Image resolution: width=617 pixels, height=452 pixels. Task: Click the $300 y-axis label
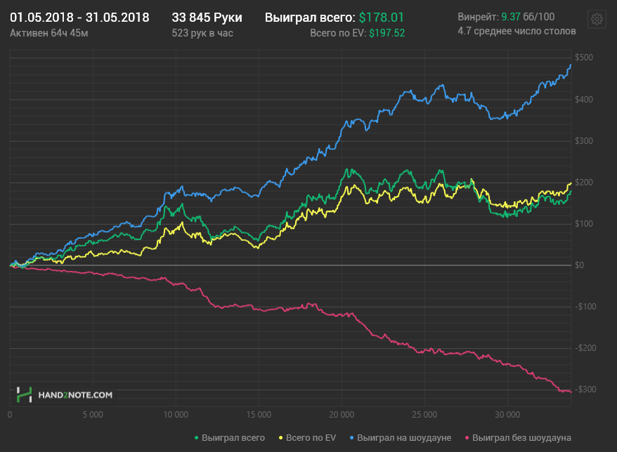[x=584, y=140]
